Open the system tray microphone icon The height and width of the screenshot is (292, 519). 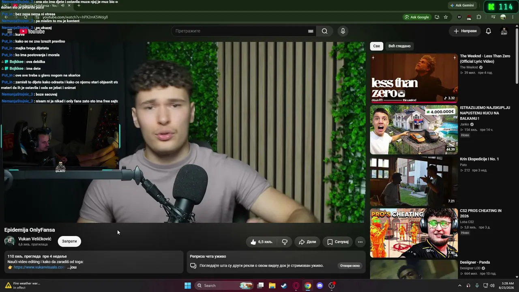click(477, 286)
